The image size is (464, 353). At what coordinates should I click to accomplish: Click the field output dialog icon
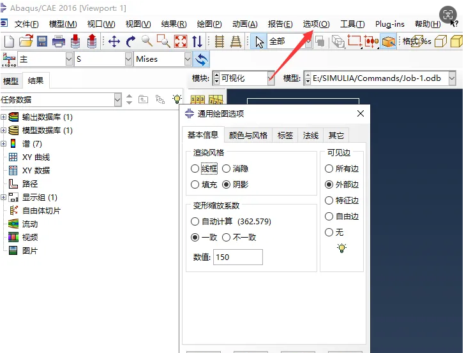coord(8,59)
